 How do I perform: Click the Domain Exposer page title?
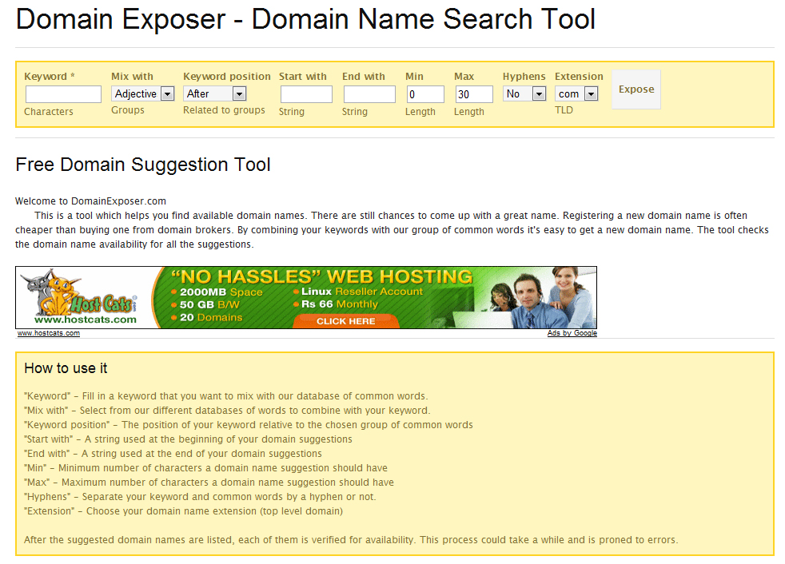[305, 20]
